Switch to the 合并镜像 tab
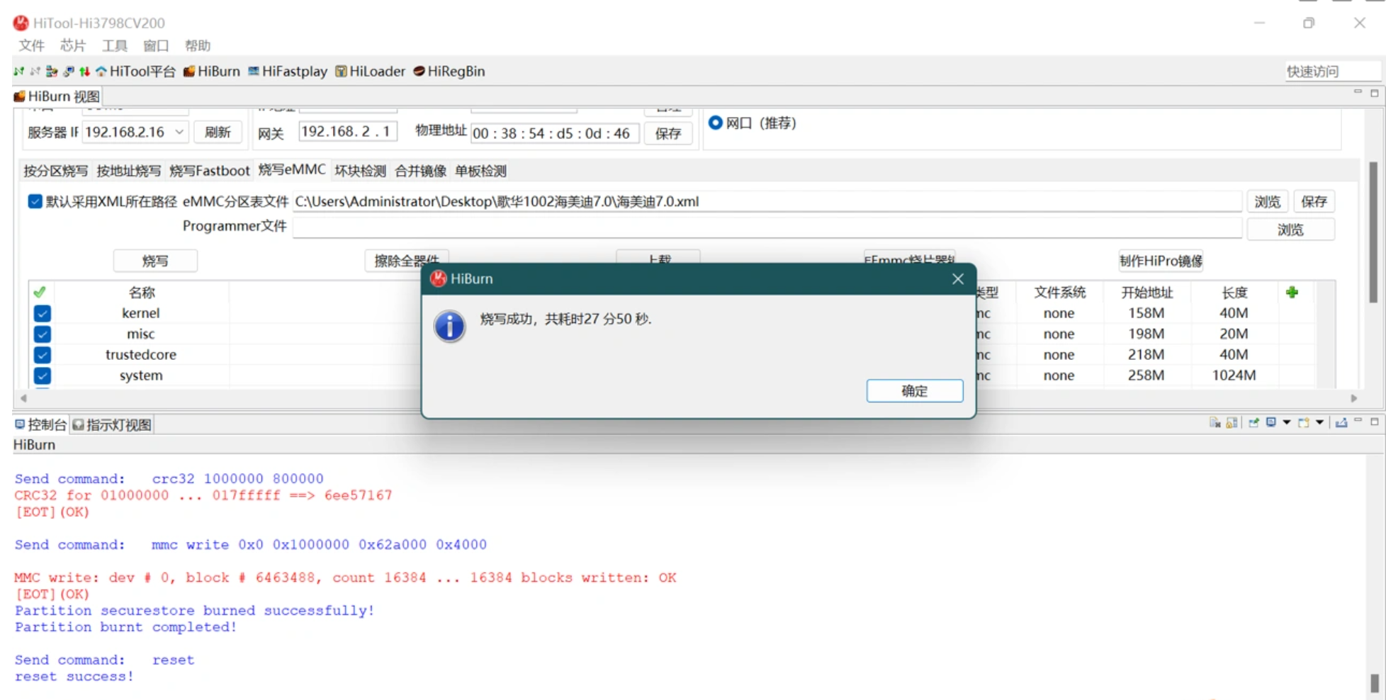 tap(421, 171)
